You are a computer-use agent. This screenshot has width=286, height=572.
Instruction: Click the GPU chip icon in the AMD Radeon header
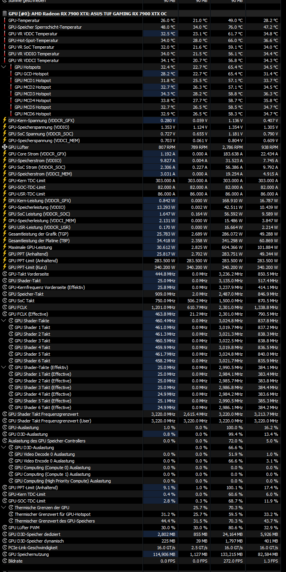click(4, 13)
